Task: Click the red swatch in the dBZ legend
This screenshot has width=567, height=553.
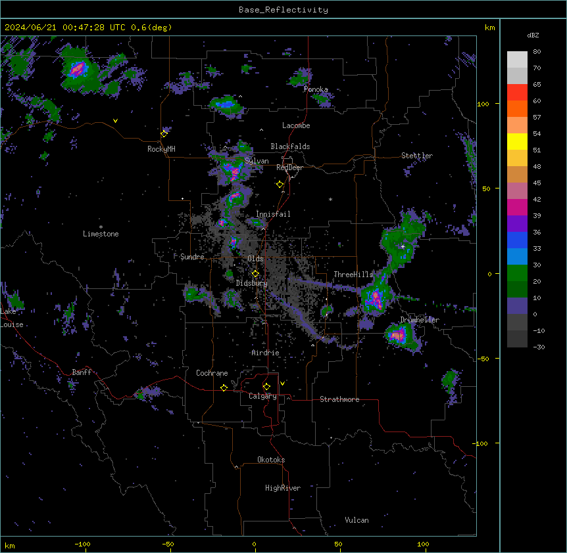Action: tap(517, 93)
